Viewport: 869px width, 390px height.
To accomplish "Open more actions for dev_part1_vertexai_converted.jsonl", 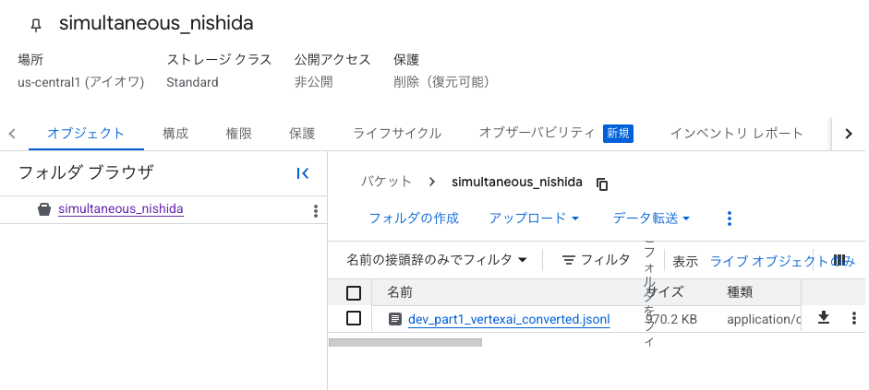I will click(x=853, y=318).
